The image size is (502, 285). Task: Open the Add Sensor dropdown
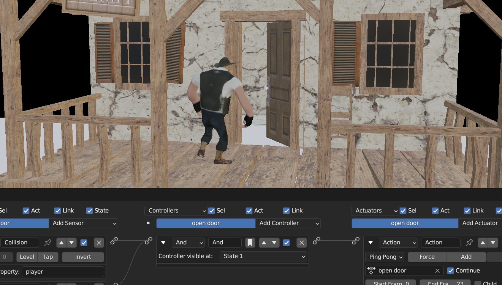pyautogui.click(x=84, y=223)
